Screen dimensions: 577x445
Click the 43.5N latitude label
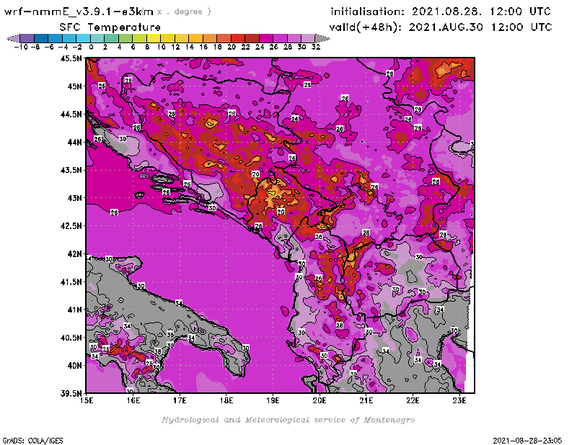pos(71,170)
